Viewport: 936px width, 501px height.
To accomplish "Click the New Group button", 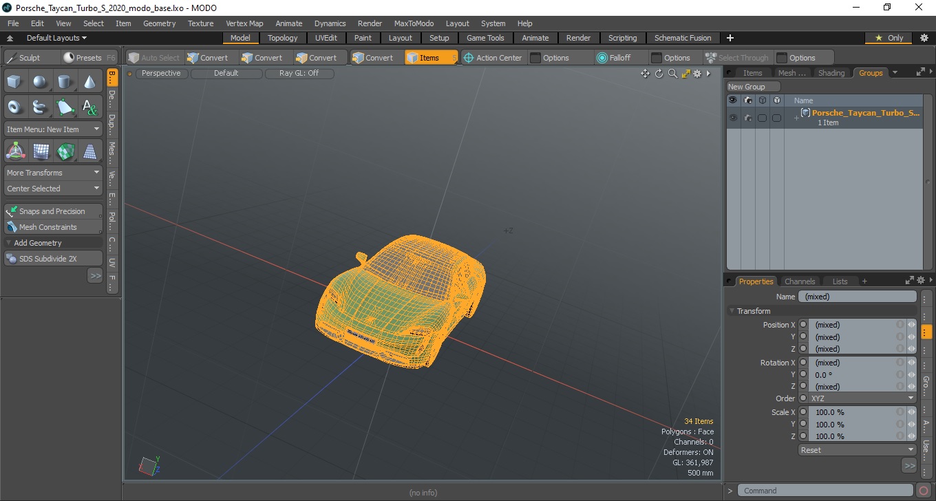I will (754, 87).
